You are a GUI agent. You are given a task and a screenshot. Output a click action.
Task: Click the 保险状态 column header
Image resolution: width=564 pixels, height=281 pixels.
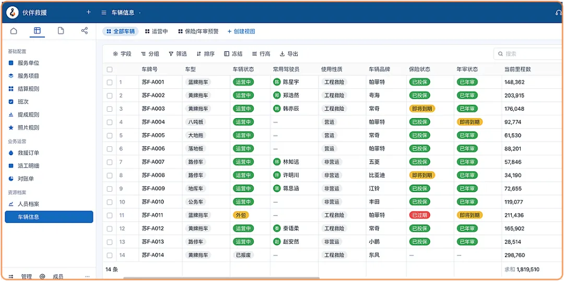[x=420, y=69]
